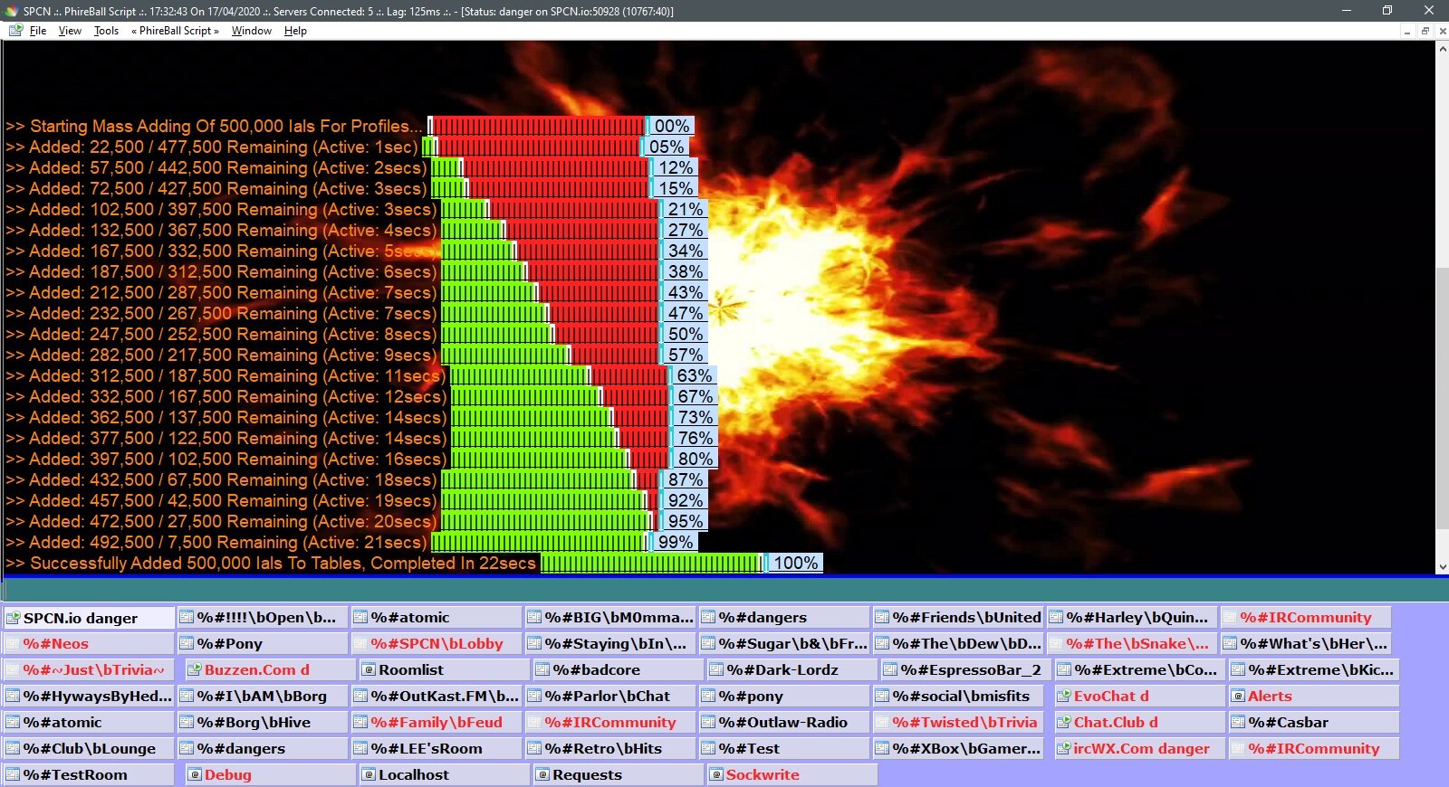Click the Debug window icon

click(x=194, y=775)
